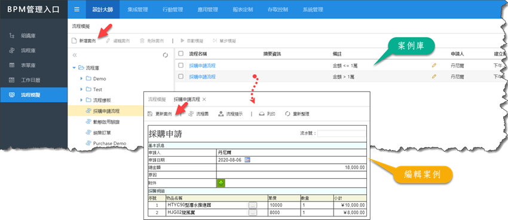Click 重新整理 refresh button in edit window
This screenshot has width=508, height=220.
[297, 114]
